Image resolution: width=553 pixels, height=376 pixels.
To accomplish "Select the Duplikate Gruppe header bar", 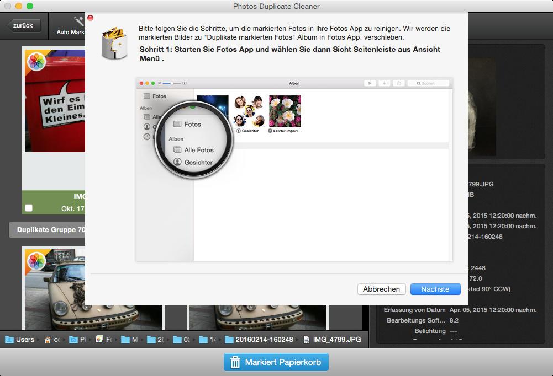I will (48, 229).
